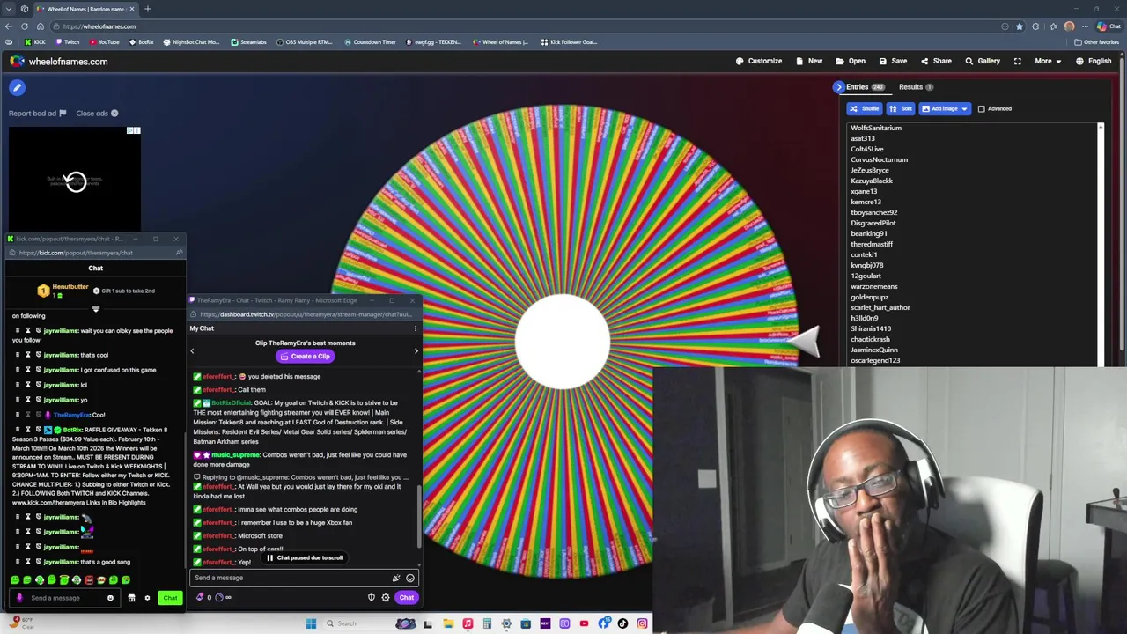This screenshot has height=634, width=1127.
Task: Click Twitch moderator shield icon
Action: 372,598
